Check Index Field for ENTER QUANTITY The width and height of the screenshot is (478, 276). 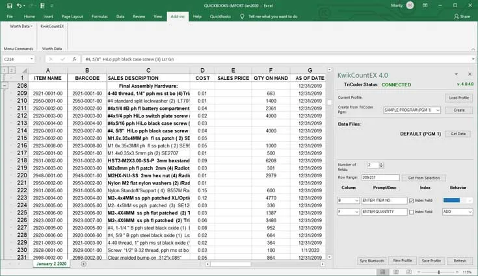411,212
